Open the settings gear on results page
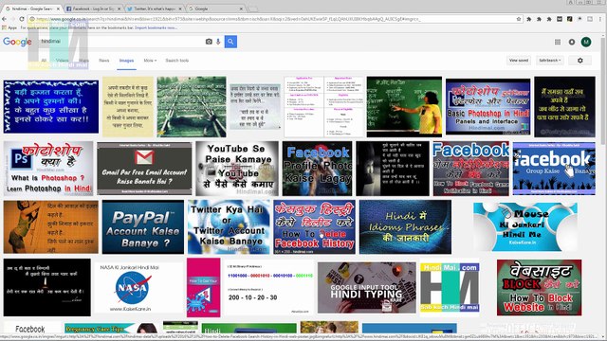Screen dimensions: 607x341 coord(579,61)
